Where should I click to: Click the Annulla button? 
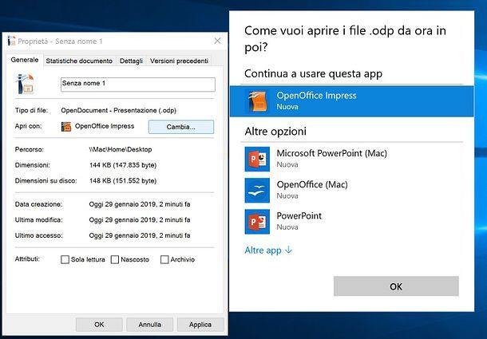(x=150, y=325)
